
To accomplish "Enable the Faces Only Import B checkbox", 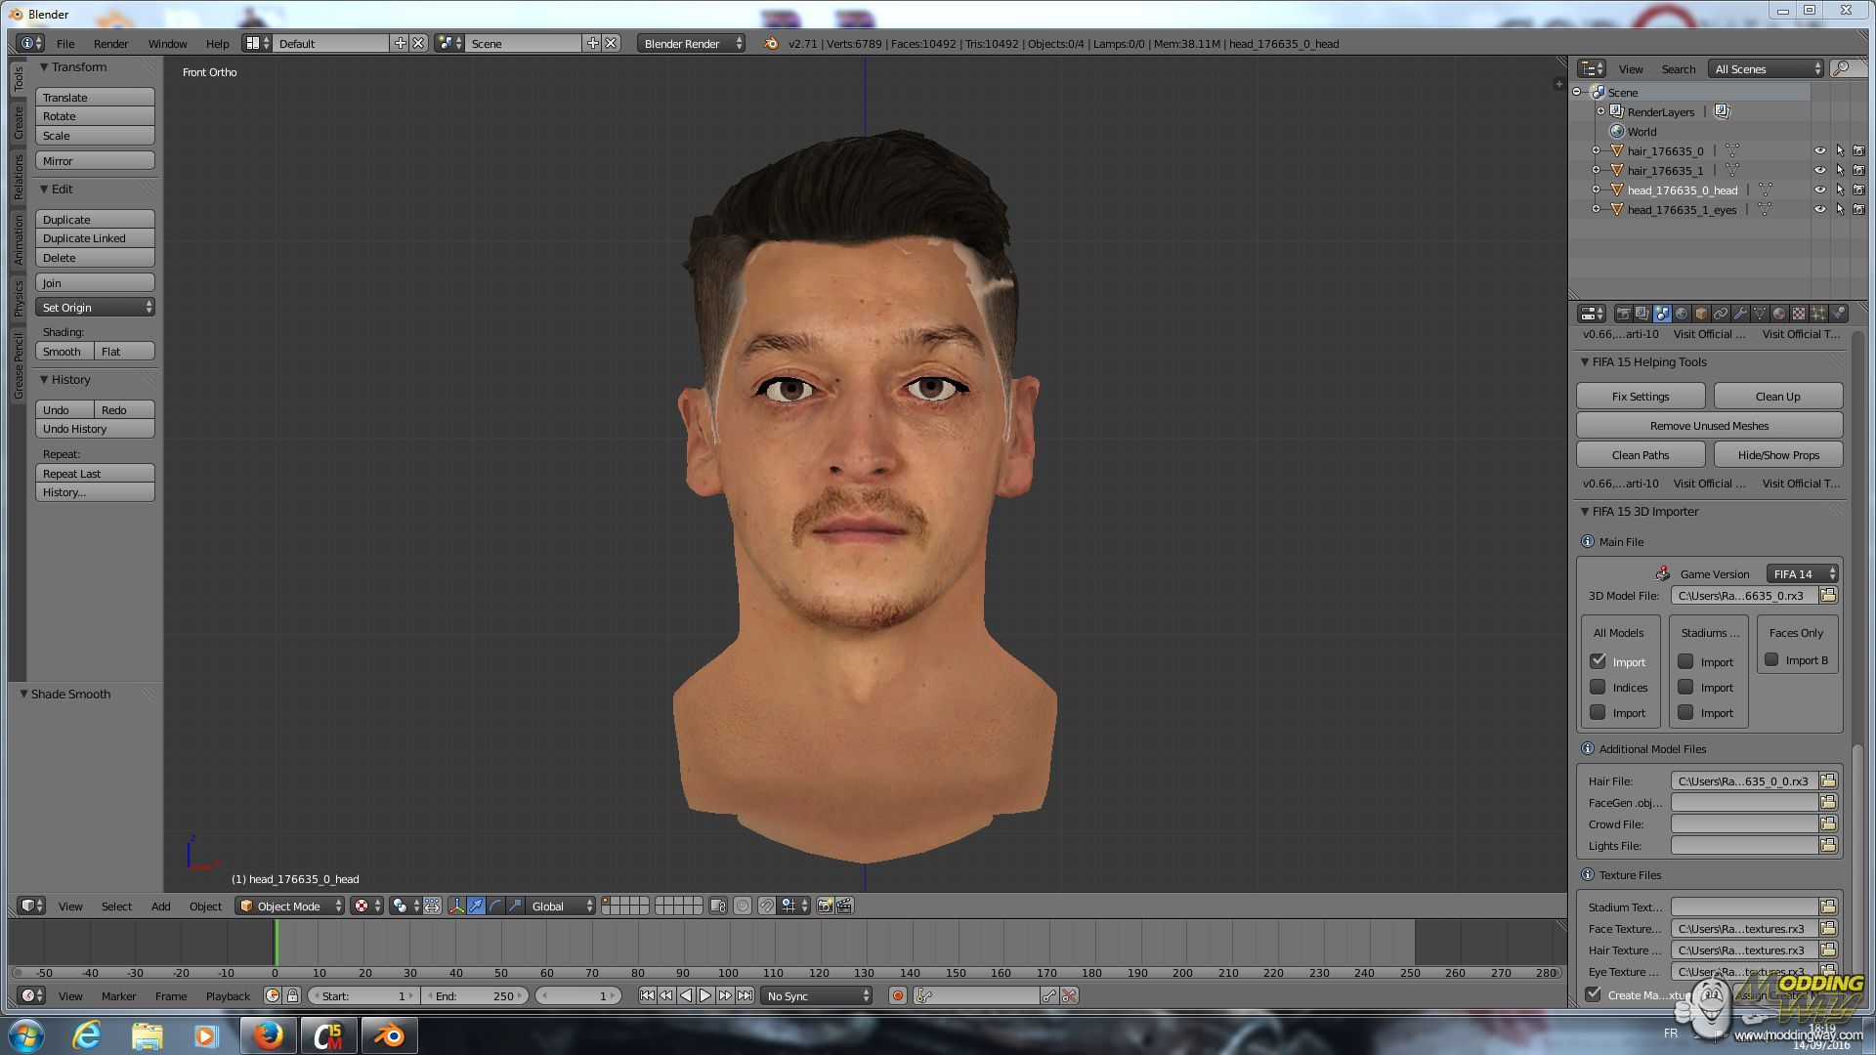I will point(1771,659).
